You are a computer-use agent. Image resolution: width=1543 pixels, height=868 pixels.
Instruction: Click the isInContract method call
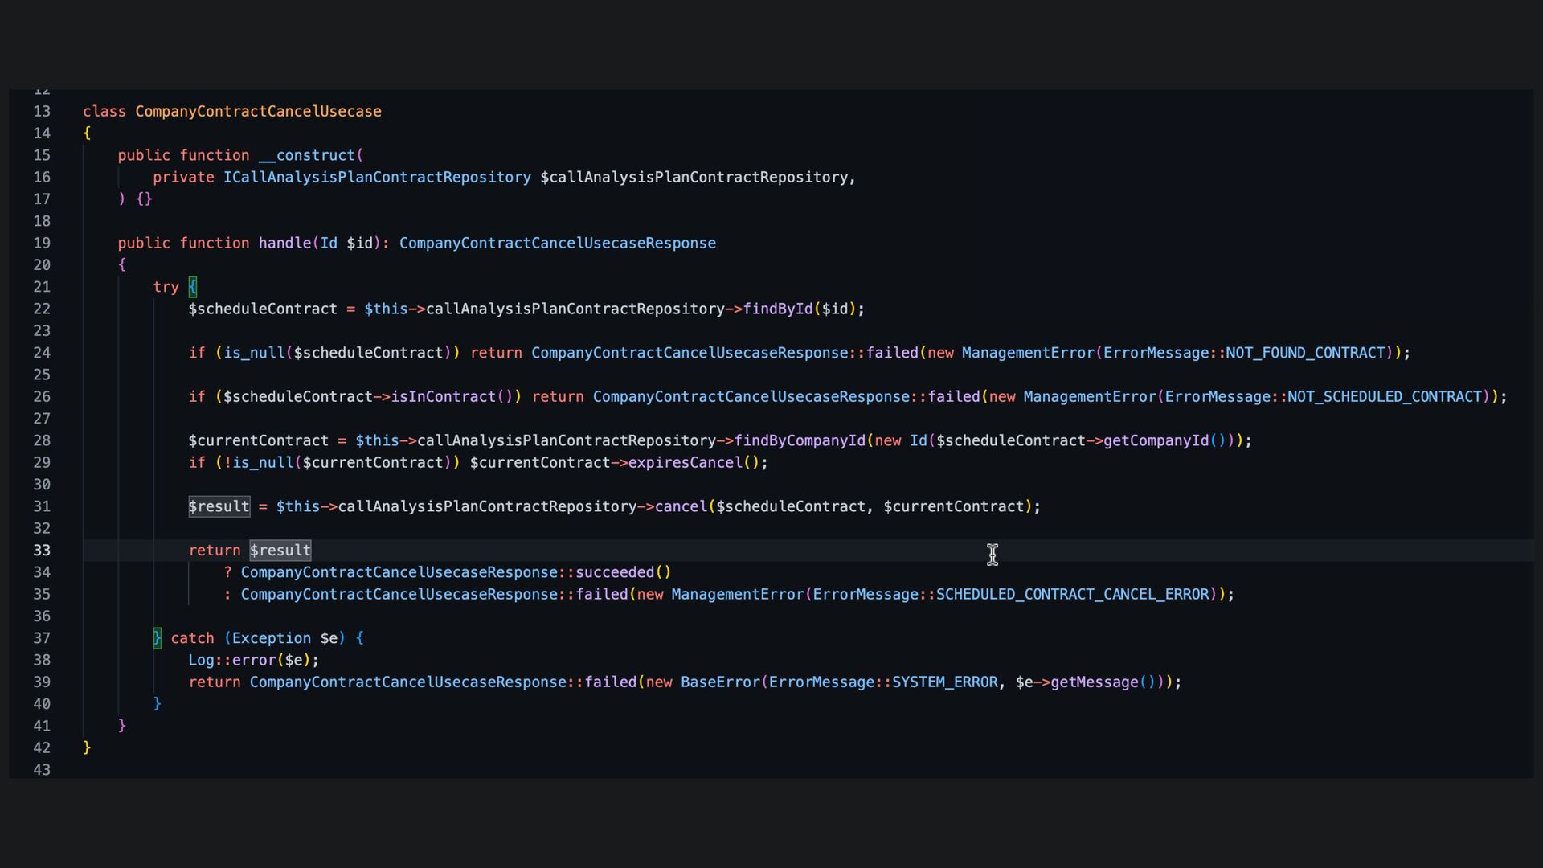click(x=443, y=397)
